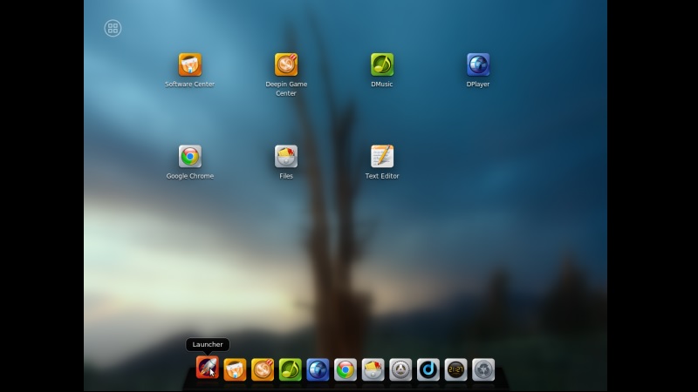This screenshot has height=392, width=698.
Task: Launch Deepin Game Center from the dock
Action: tap(263, 369)
